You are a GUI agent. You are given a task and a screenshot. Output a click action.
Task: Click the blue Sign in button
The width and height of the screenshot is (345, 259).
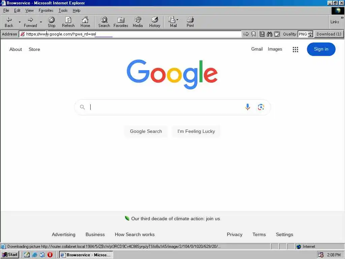(x=321, y=49)
